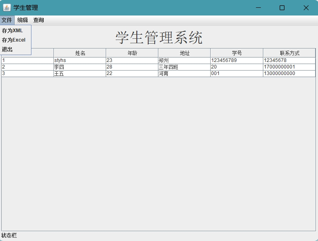The height and width of the screenshot is (241, 318).
Task: Click the row ID cell 1
Action: pyautogui.click(x=28, y=60)
